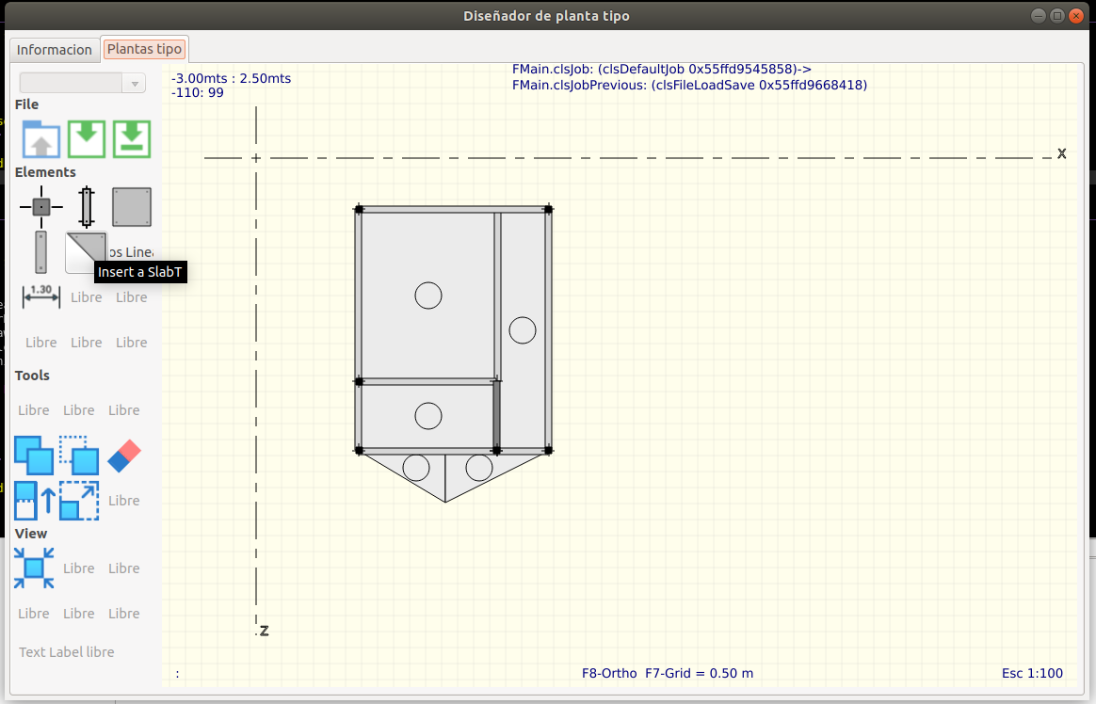Click the overlapping squares copy tool

34,456
